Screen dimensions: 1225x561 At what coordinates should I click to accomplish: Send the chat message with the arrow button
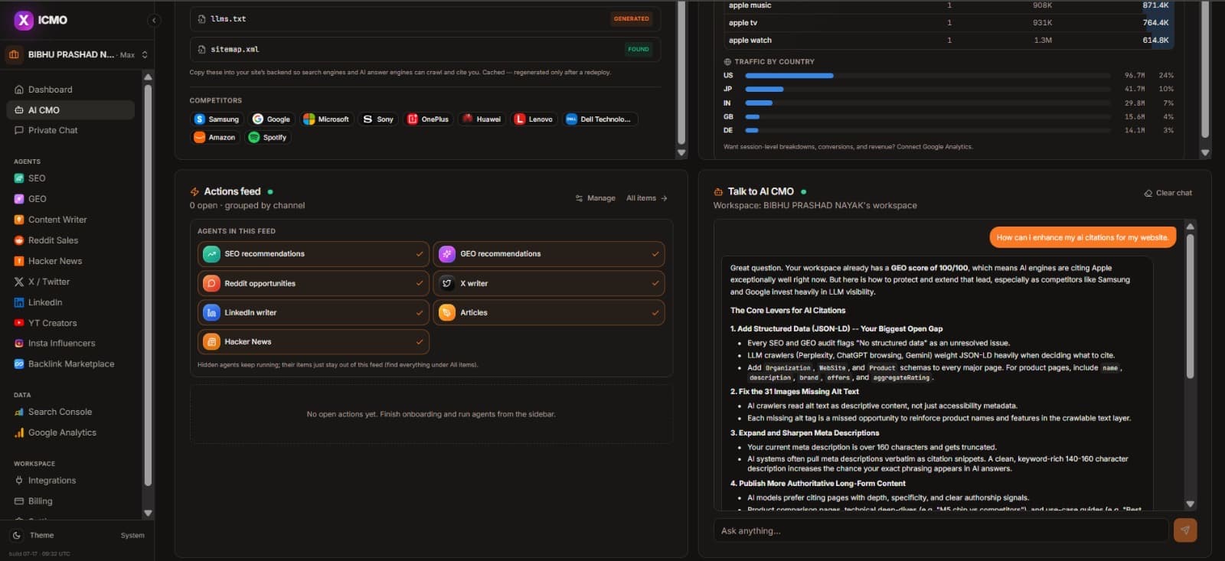[1185, 530]
